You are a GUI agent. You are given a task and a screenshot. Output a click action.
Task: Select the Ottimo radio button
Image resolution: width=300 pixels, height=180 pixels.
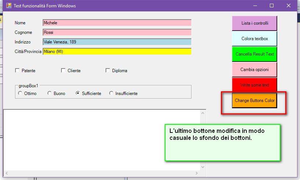click(20, 93)
